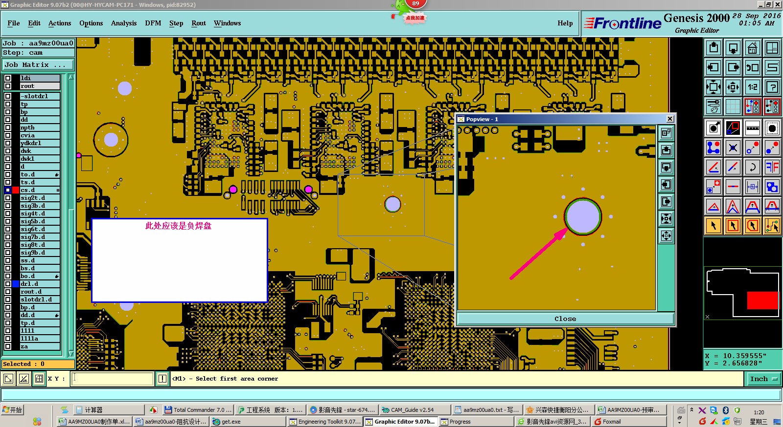This screenshot has height=427, width=783.
Task: Open the Actions menu
Action: 60,23
